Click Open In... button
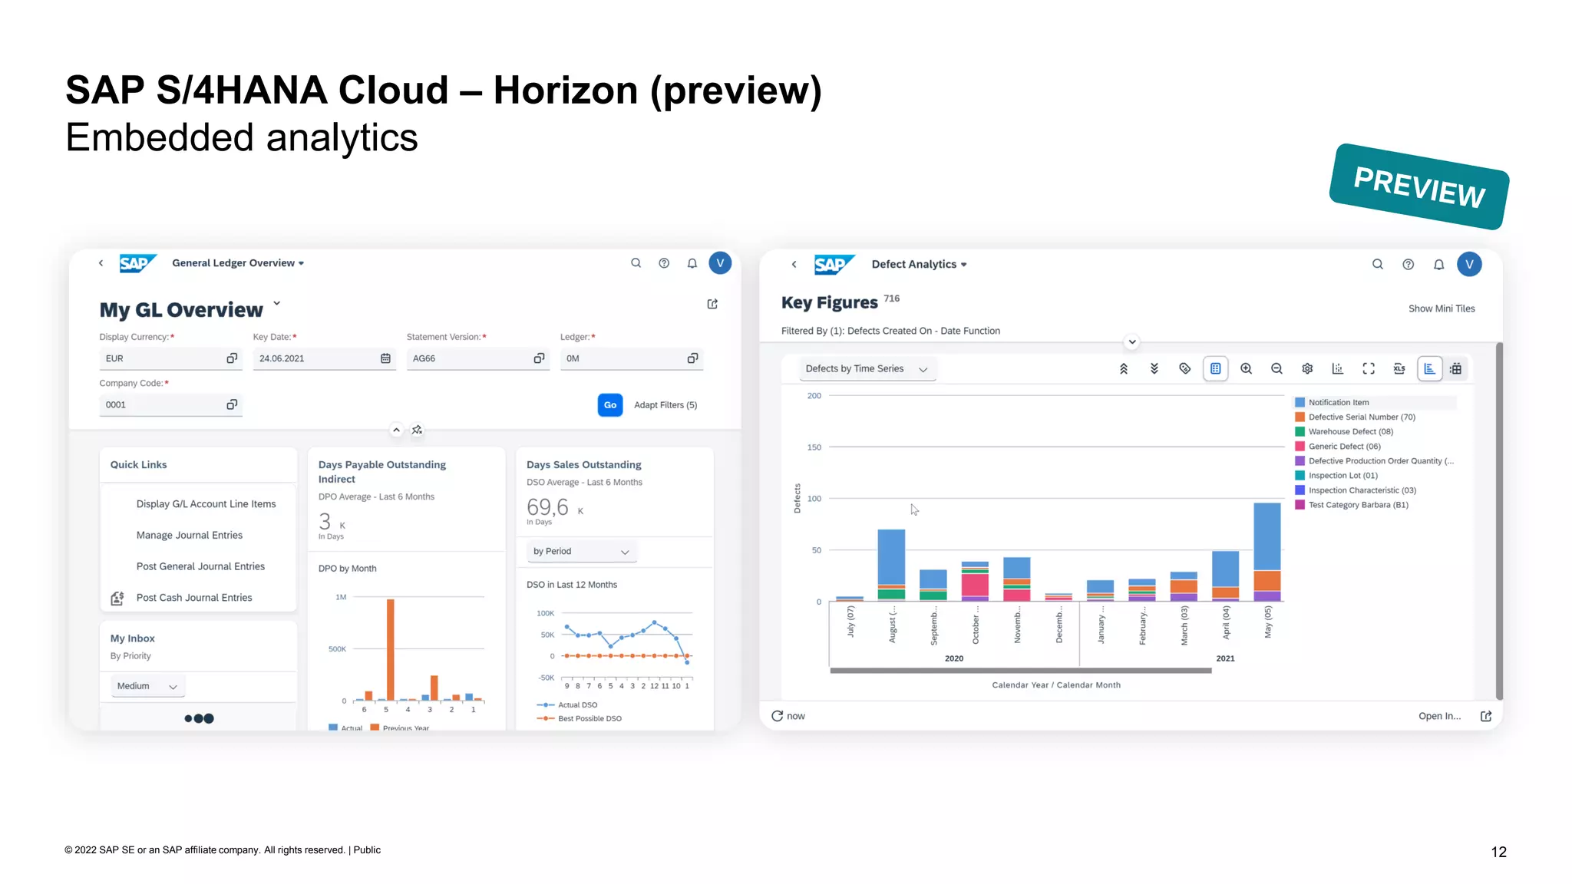The width and height of the screenshot is (1572, 884). [x=1439, y=716]
